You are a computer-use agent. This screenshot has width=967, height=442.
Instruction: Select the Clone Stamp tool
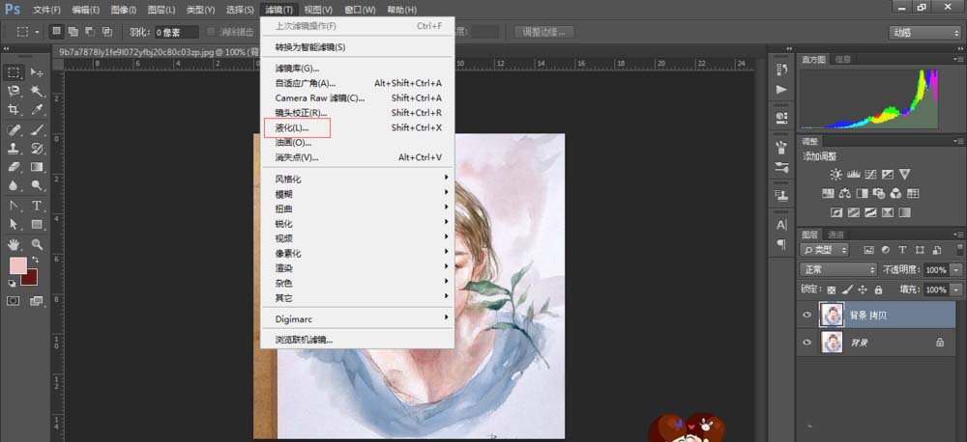point(14,149)
